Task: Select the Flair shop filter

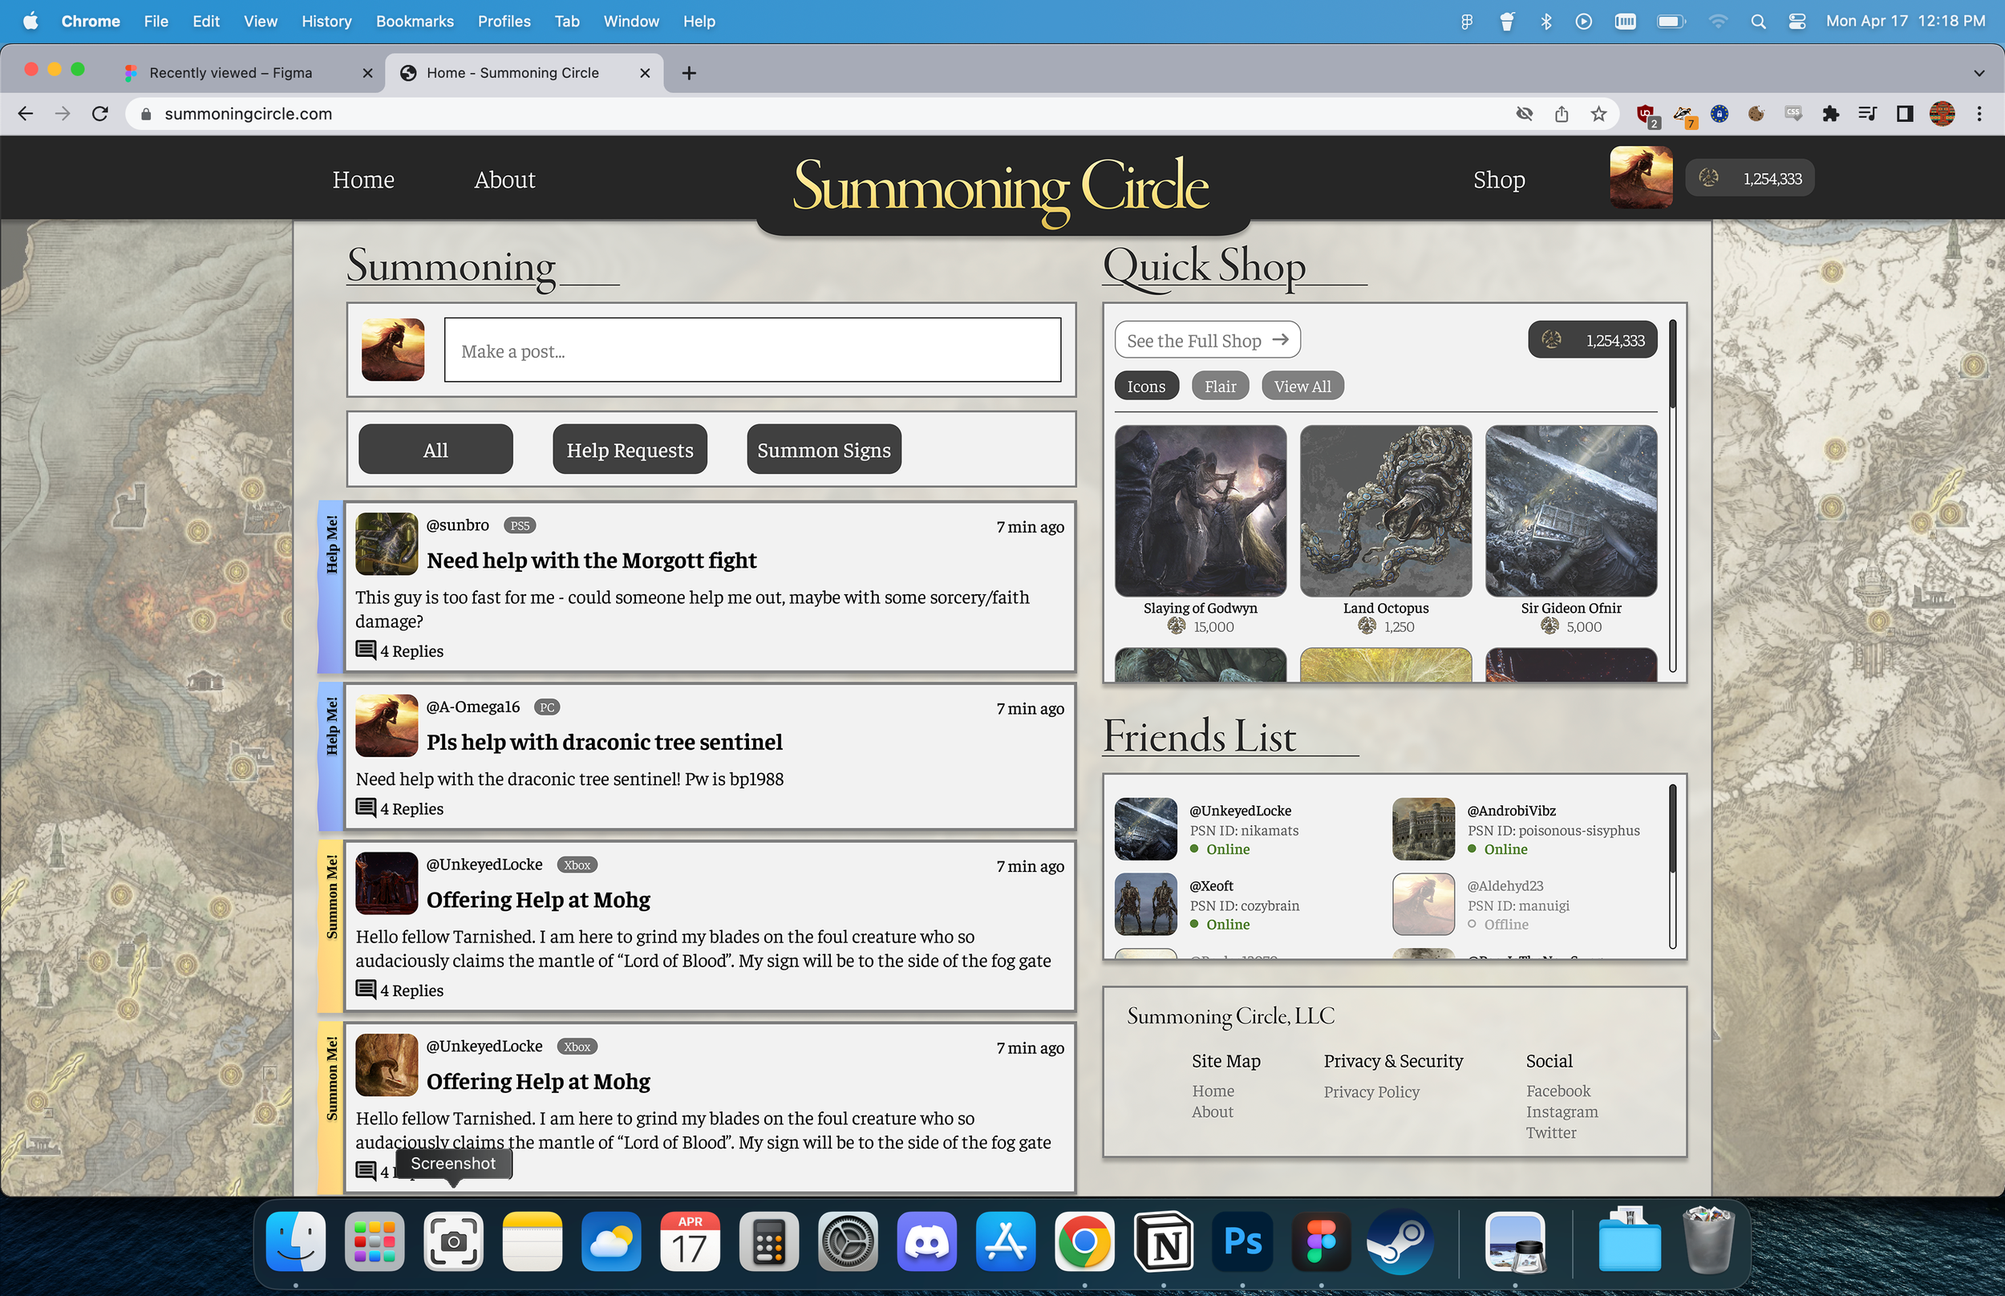Action: tap(1219, 387)
